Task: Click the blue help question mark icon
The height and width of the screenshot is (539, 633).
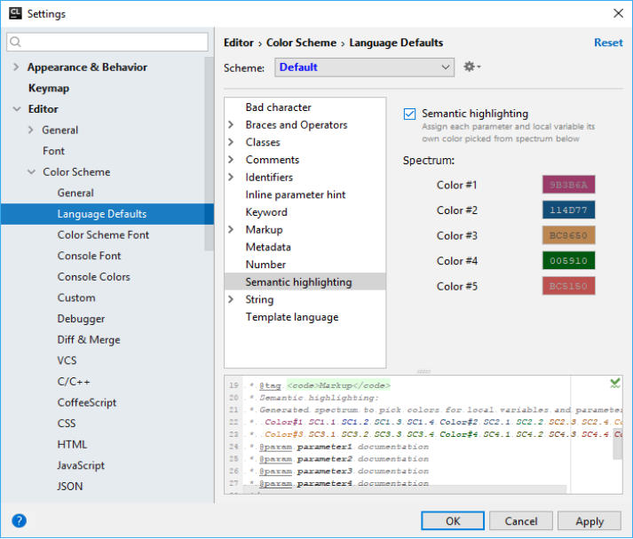Action: point(19,521)
